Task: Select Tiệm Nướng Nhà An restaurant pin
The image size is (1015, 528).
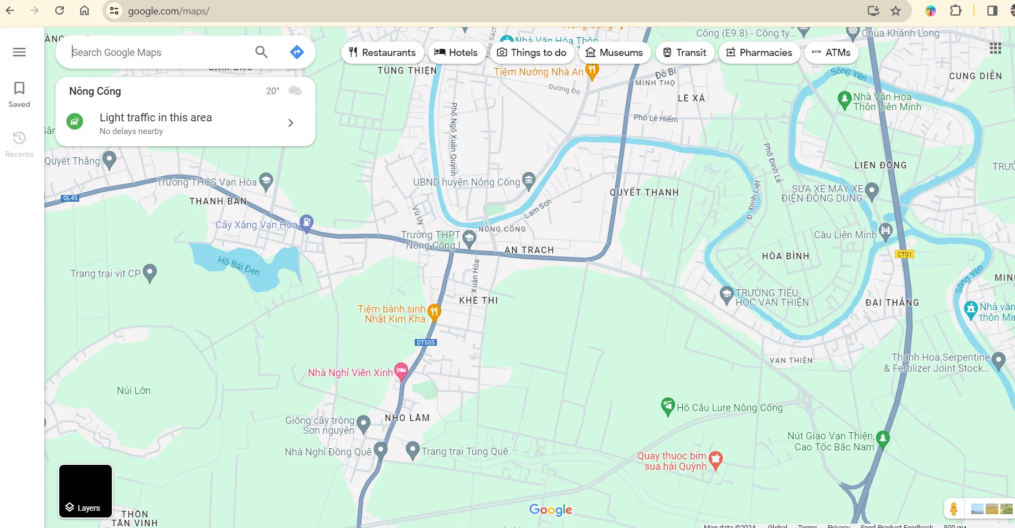Action: pos(592,71)
